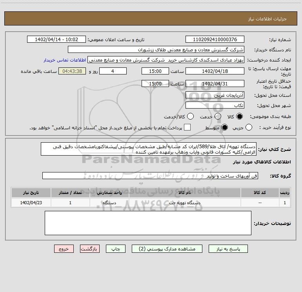
Task: Click the remaining time field 04:43:38
Action: (72, 71)
